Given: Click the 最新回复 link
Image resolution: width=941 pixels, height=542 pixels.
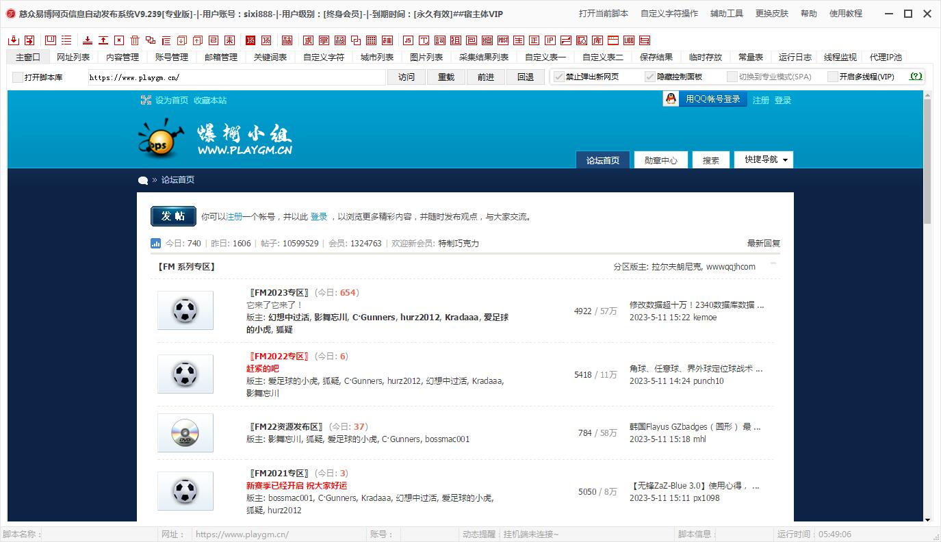Looking at the screenshot, I should pyautogui.click(x=764, y=243).
